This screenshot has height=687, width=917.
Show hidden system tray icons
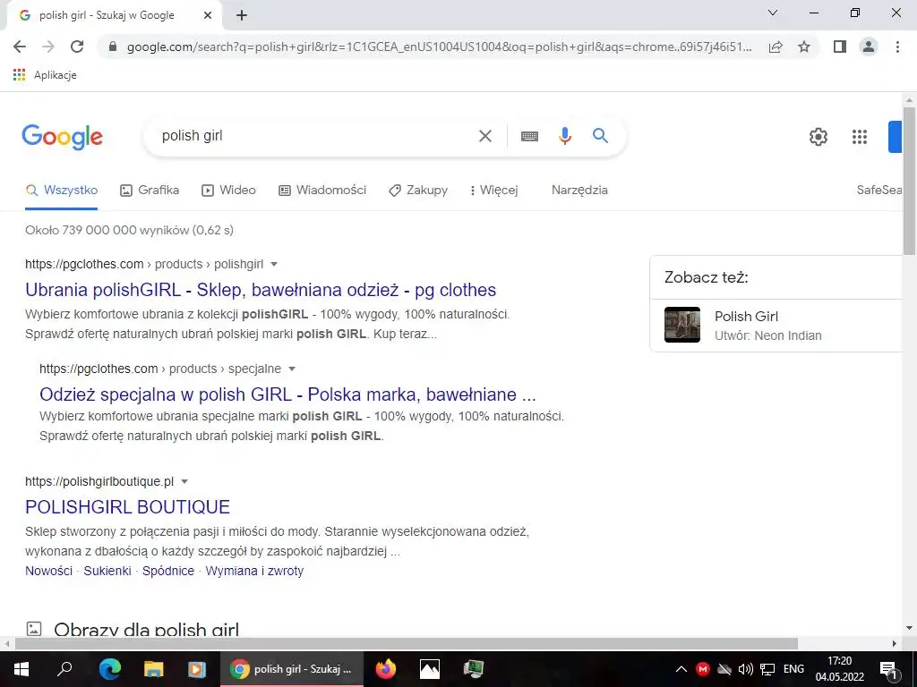tap(681, 669)
